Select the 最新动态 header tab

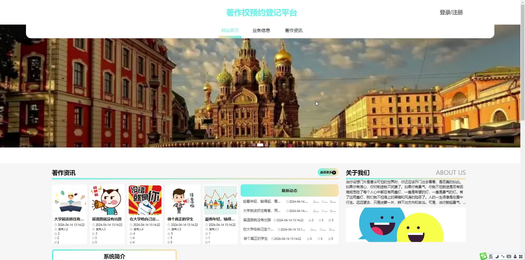[x=289, y=191]
